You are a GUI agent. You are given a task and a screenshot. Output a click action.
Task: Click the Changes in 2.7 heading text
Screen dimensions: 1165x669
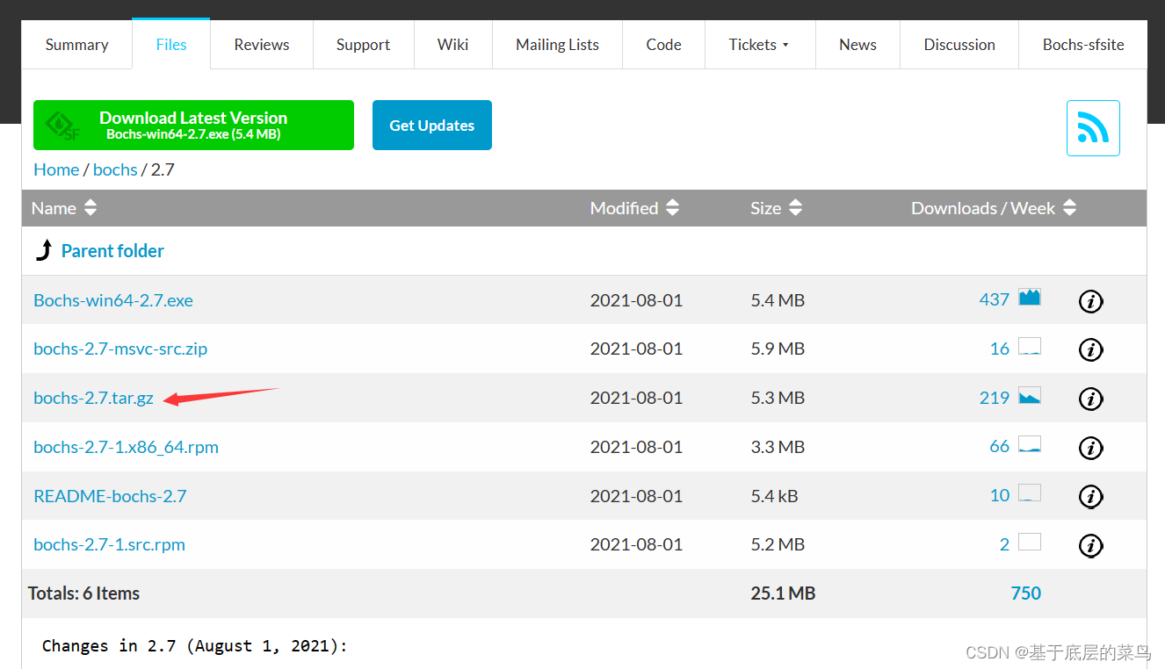(195, 646)
